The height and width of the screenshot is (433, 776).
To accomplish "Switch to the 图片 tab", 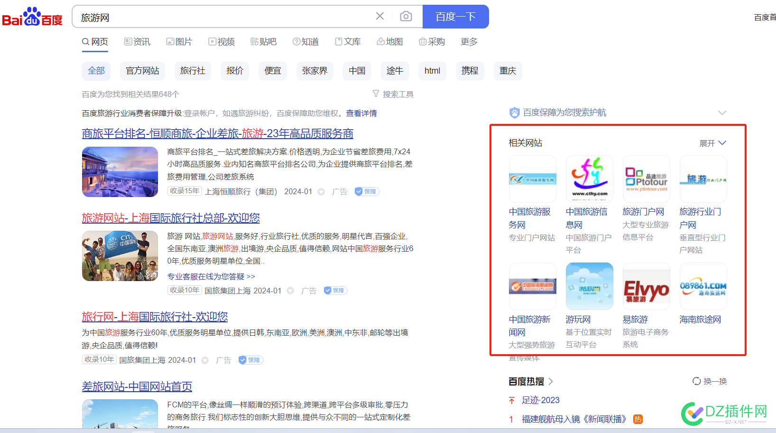I will (179, 42).
